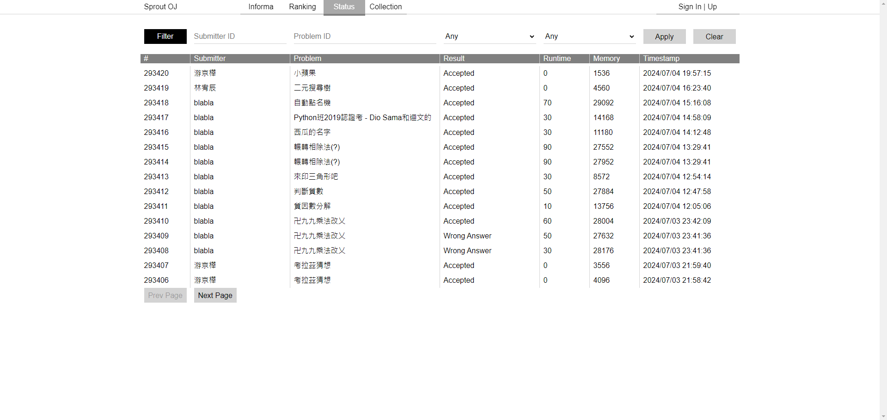Click the Sprout OJ site title
Image resolution: width=887 pixels, height=420 pixels.
pos(160,7)
